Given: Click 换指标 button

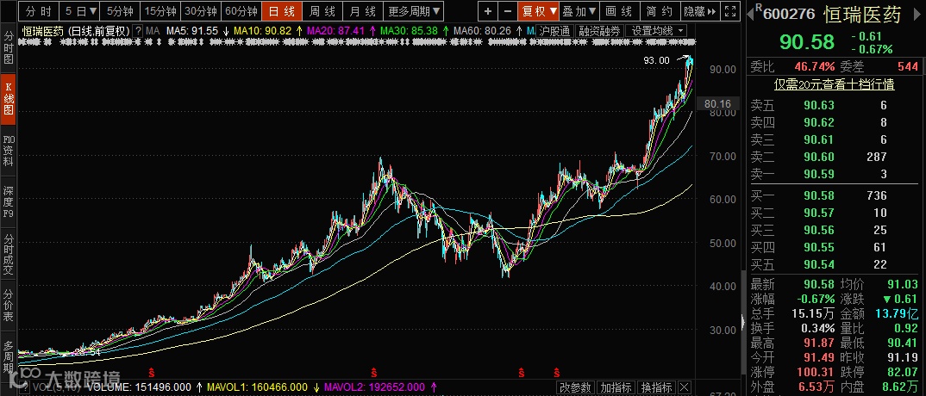Looking at the screenshot, I should click(656, 387).
